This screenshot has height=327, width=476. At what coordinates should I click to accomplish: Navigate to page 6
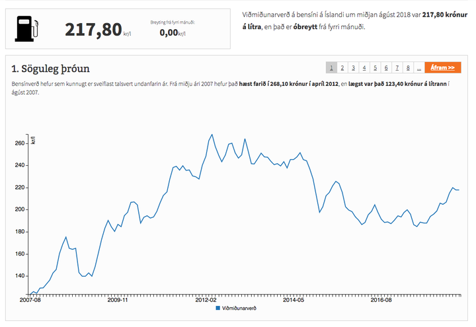coord(387,67)
